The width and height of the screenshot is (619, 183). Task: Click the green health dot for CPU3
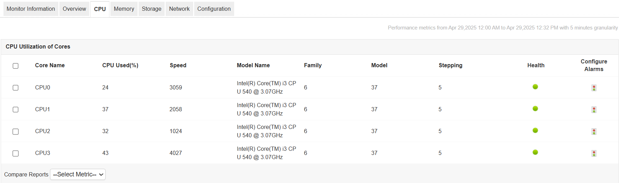coord(535,152)
